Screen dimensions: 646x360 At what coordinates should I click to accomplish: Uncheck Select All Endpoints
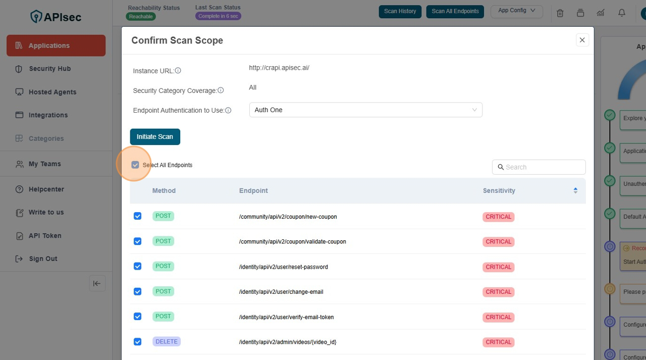(x=135, y=165)
